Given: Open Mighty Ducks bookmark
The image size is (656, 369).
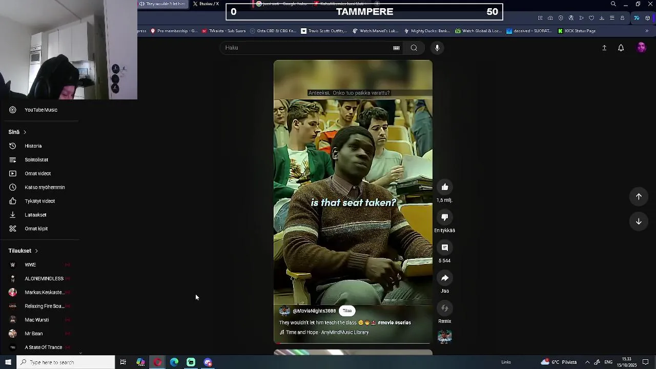Looking at the screenshot, I should (427, 31).
